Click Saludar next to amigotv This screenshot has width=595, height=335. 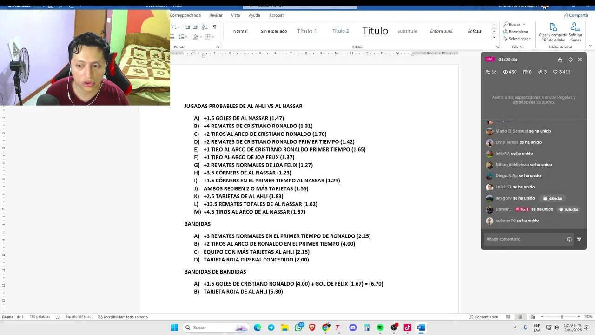coord(553,198)
